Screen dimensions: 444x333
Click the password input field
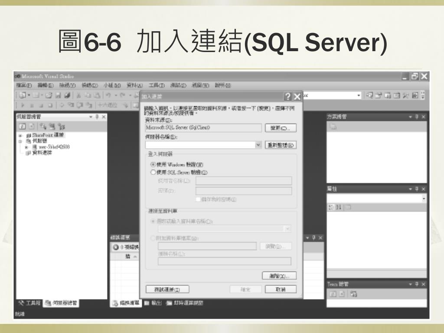(x=244, y=191)
